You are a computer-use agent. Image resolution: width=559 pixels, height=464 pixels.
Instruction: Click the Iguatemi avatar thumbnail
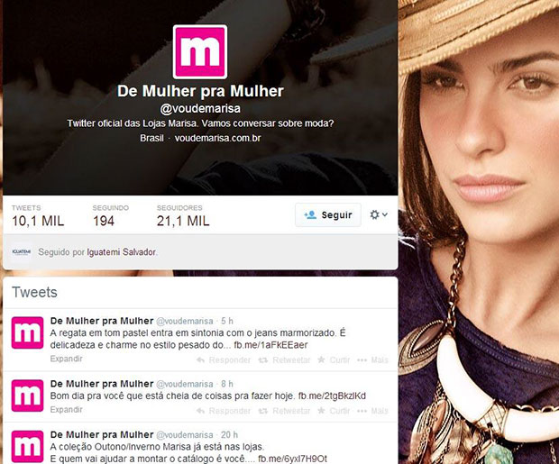22,251
